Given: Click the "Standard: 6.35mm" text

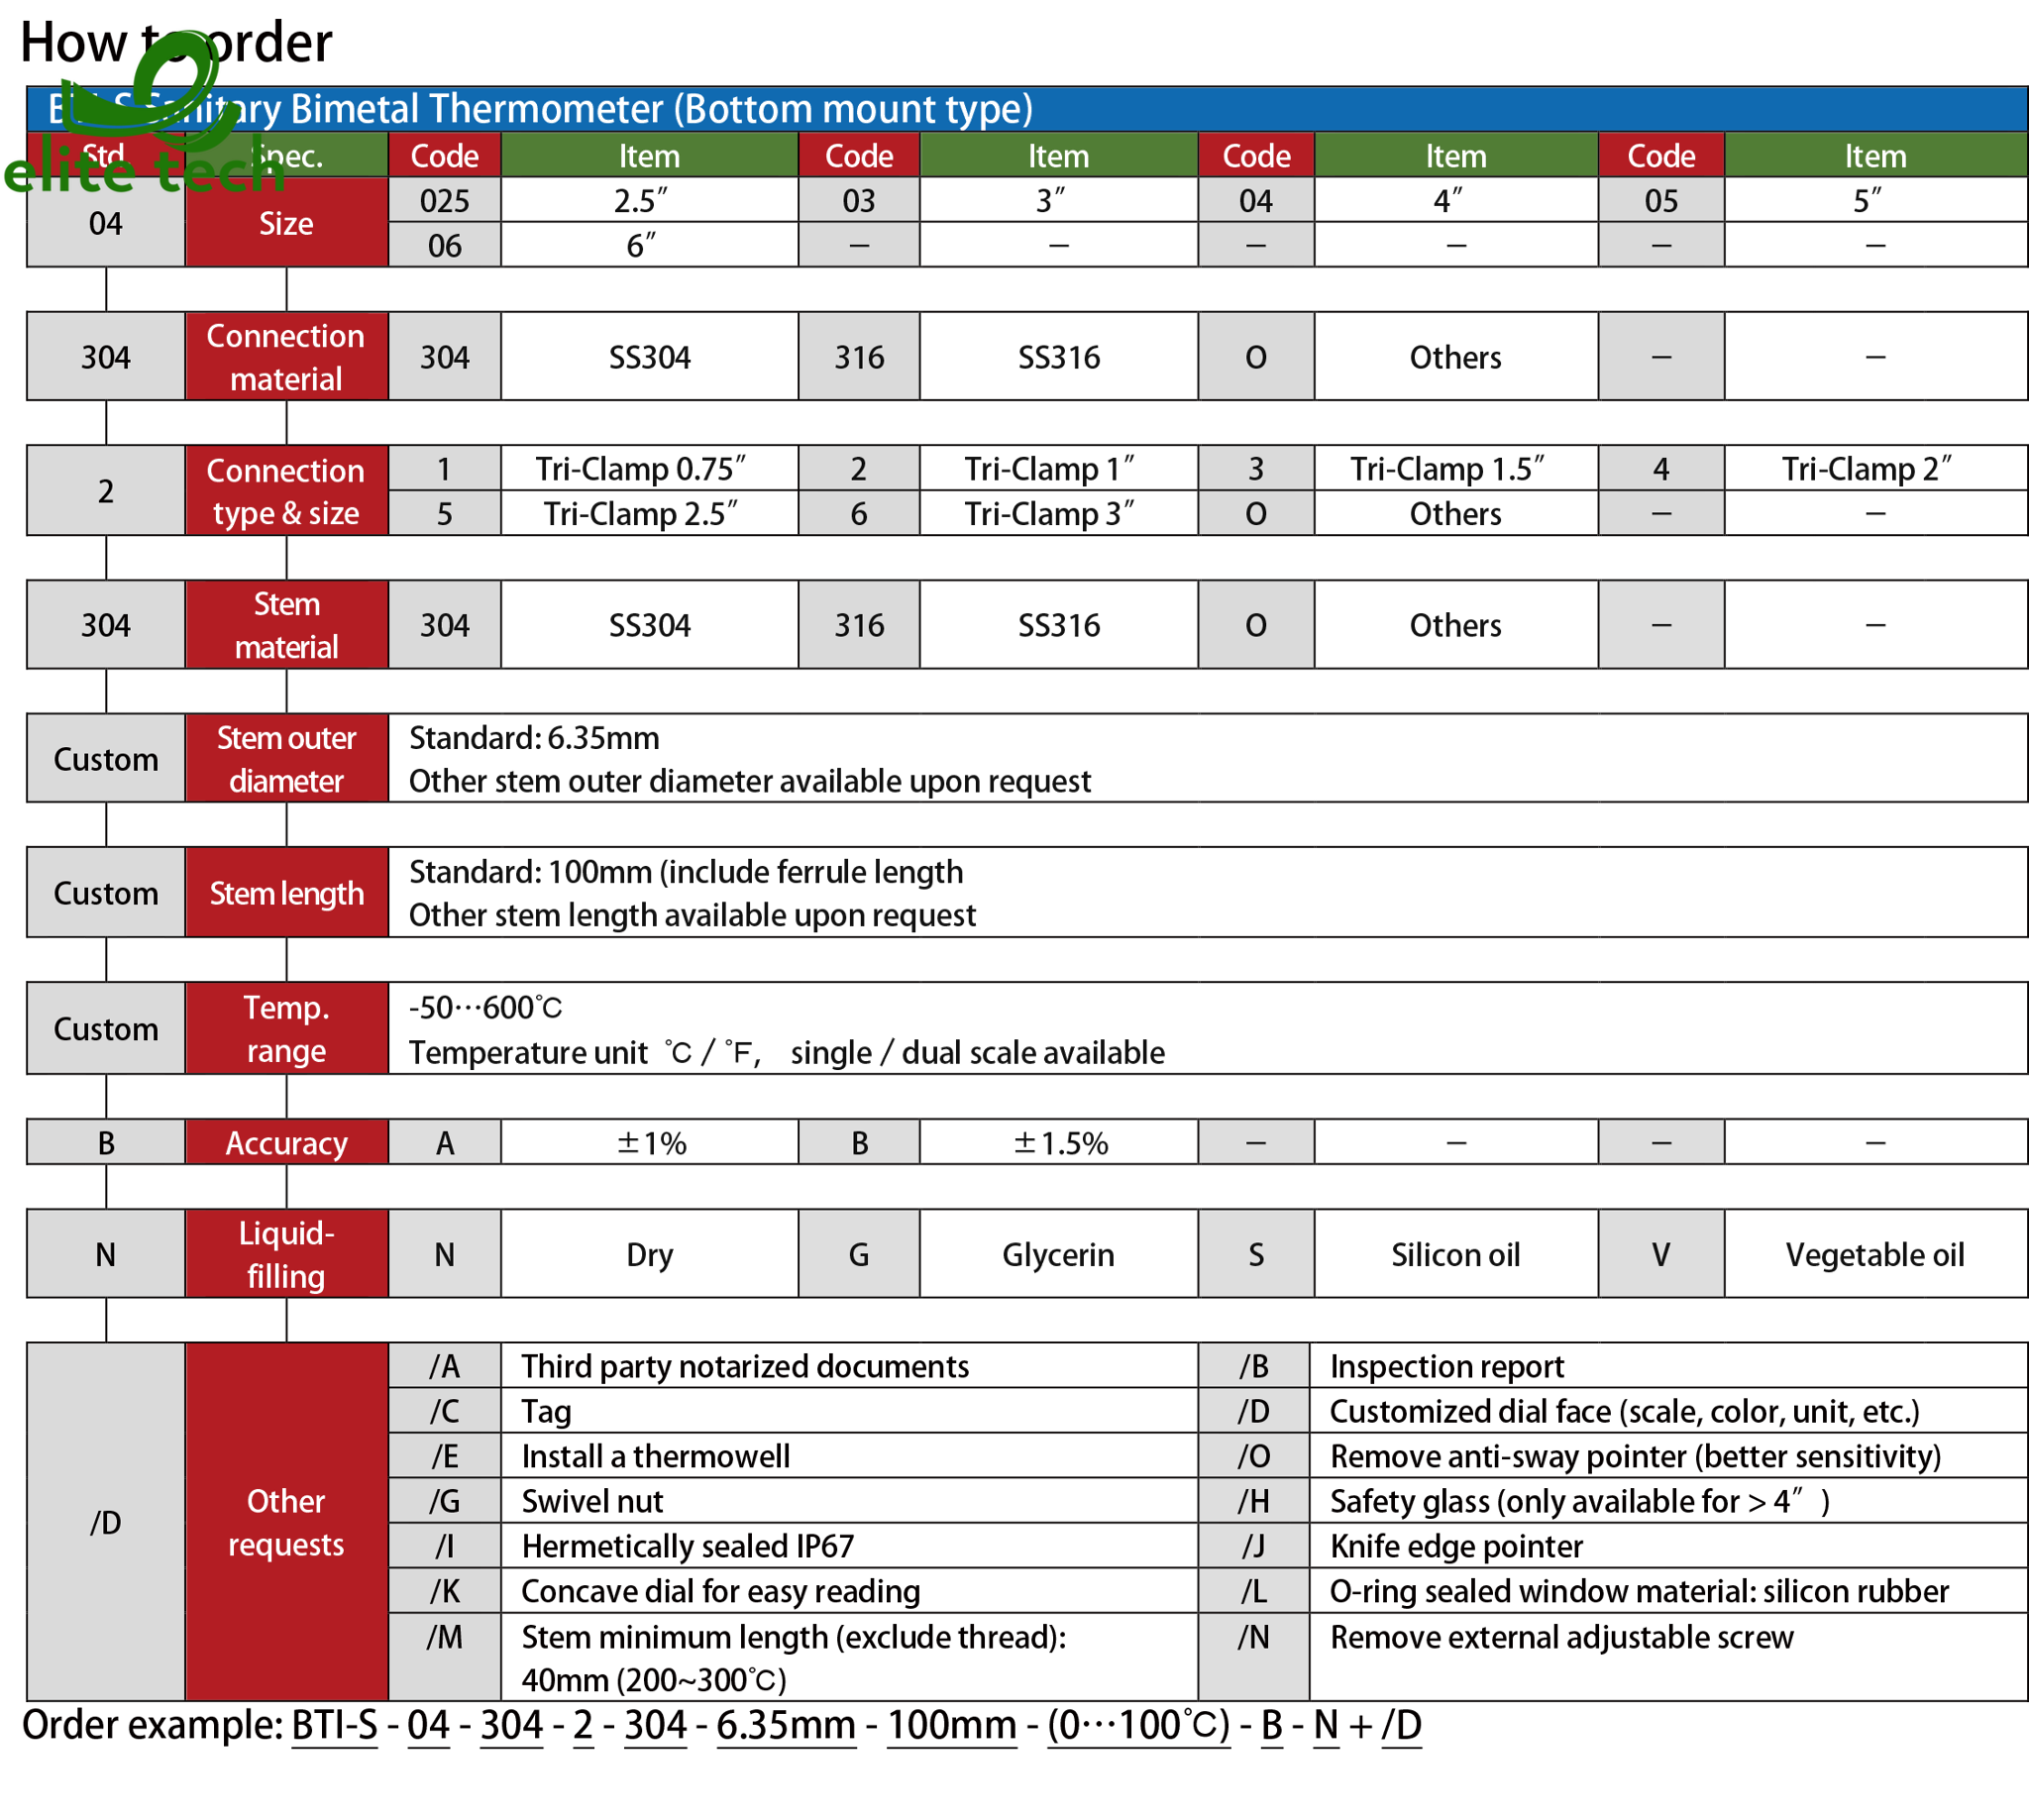Looking at the screenshot, I should [x=534, y=738].
